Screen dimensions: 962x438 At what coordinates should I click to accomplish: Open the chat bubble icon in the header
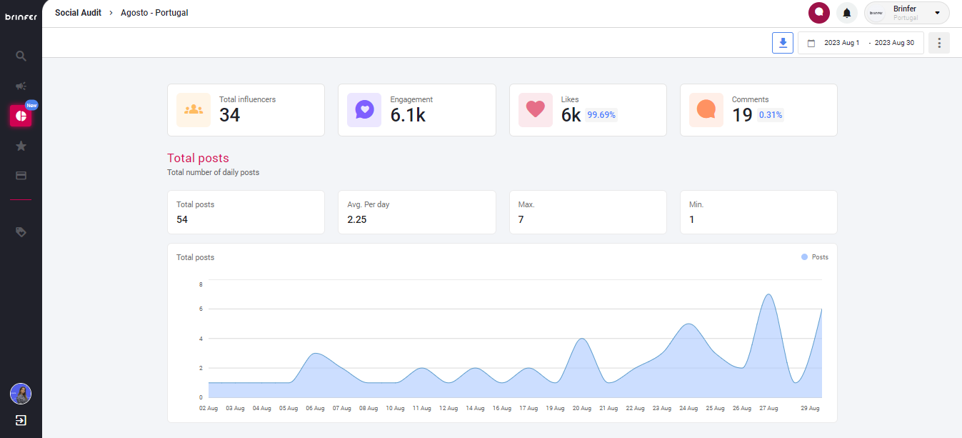coord(819,13)
